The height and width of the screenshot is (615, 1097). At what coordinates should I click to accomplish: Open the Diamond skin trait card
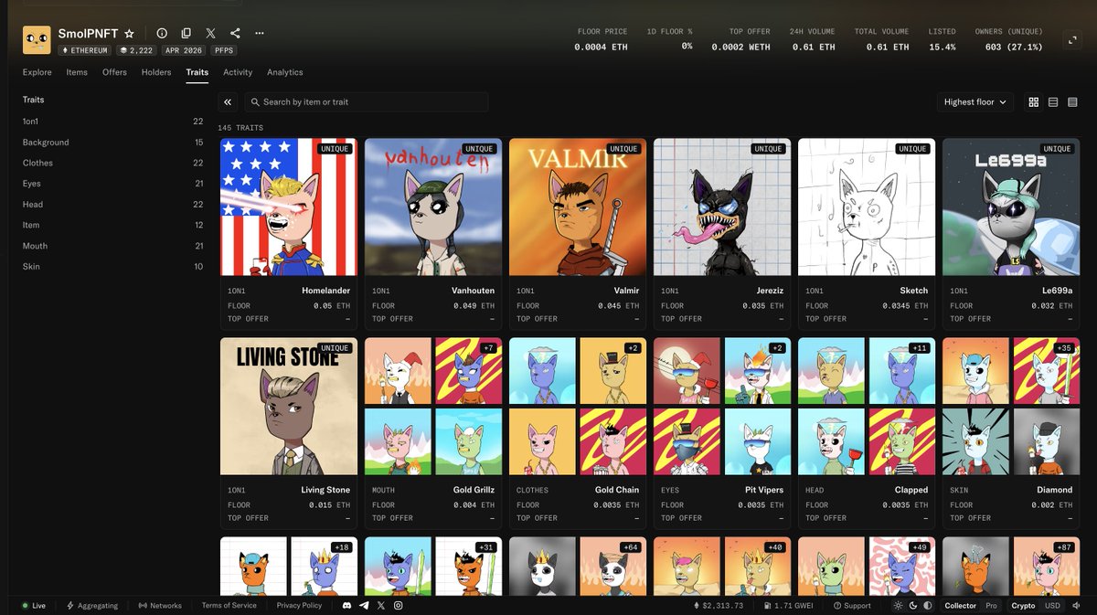coord(1011,433)
